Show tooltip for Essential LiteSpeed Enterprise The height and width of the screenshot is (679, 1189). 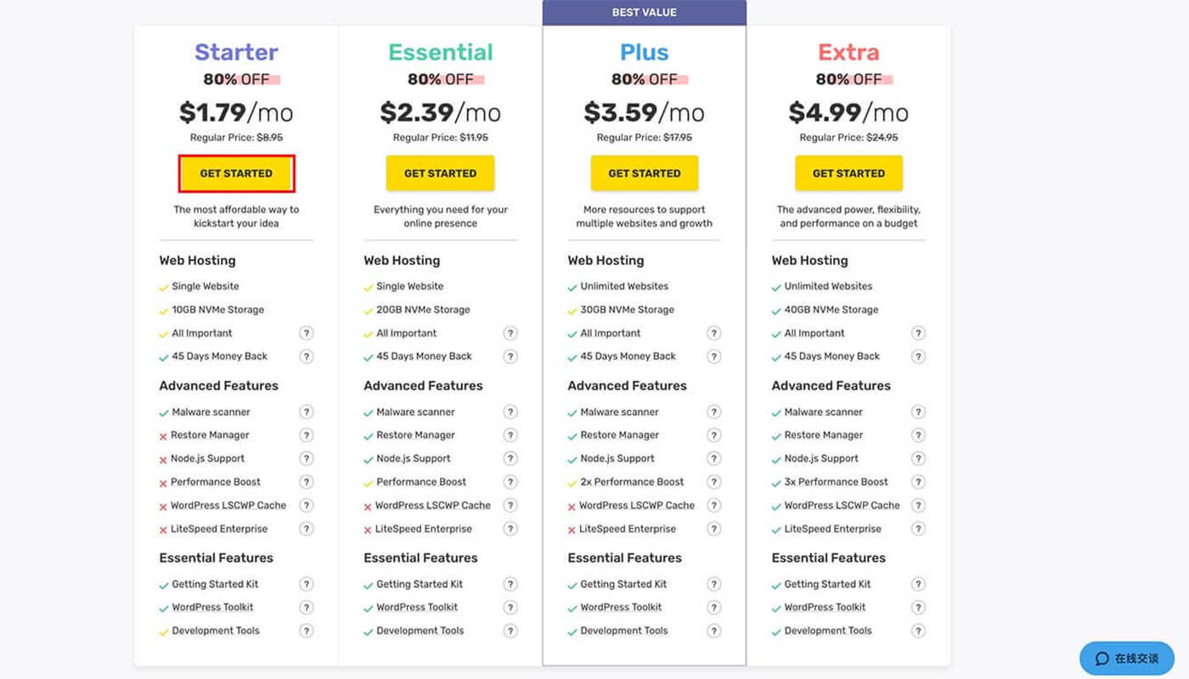510,529
